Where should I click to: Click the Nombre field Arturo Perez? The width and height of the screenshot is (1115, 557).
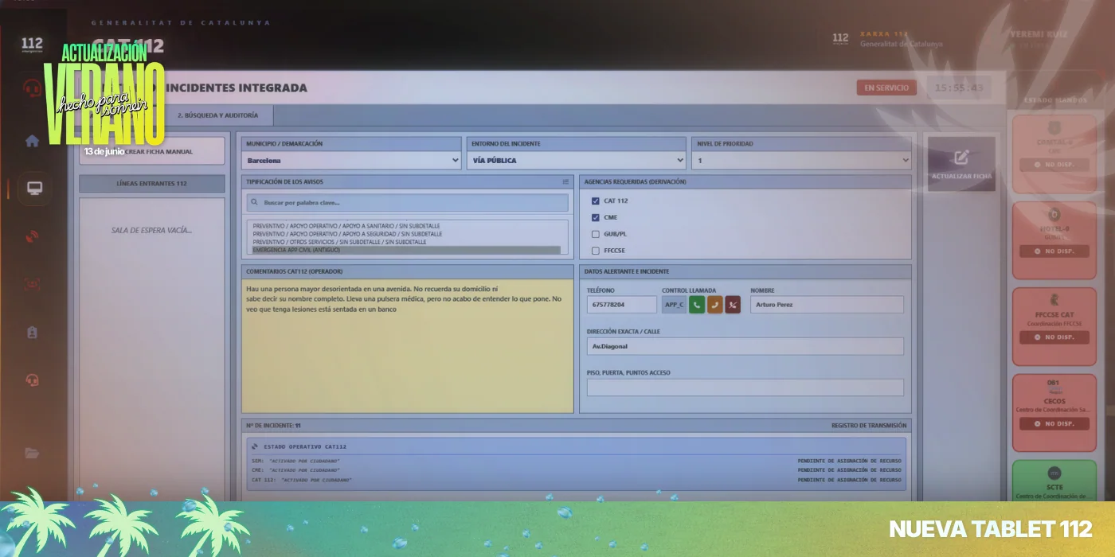pyautogui.click(x=827, y=305)
